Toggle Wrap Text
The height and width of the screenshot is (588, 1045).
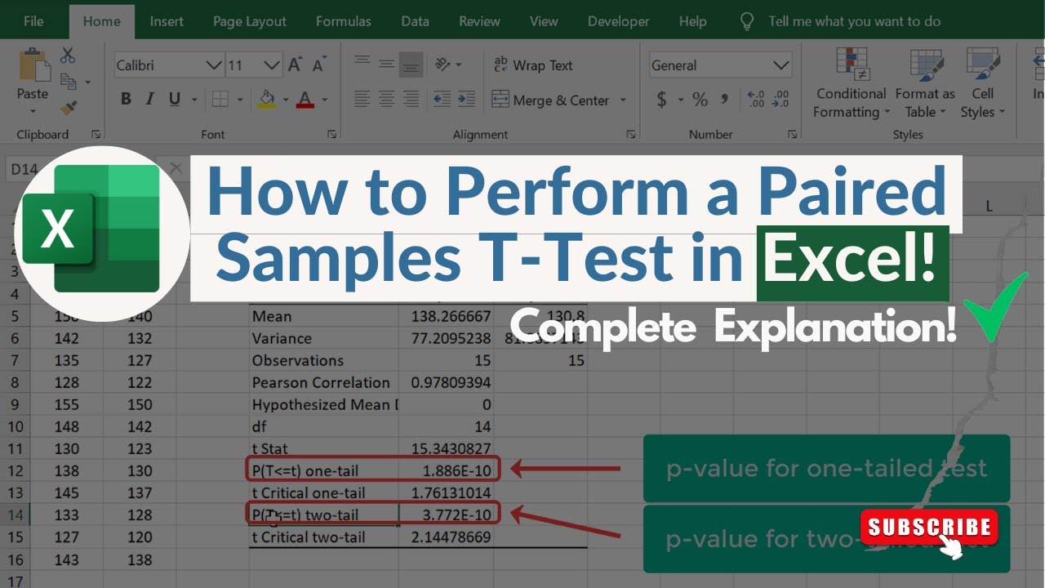(532, 65)
